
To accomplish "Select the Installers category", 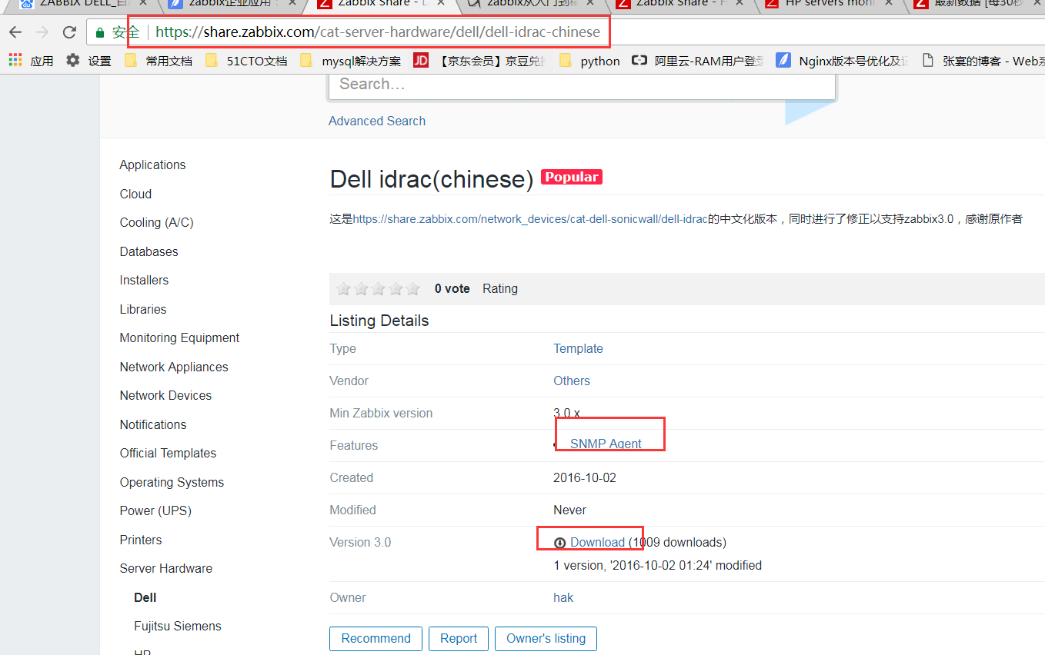I will click(144, 280).
